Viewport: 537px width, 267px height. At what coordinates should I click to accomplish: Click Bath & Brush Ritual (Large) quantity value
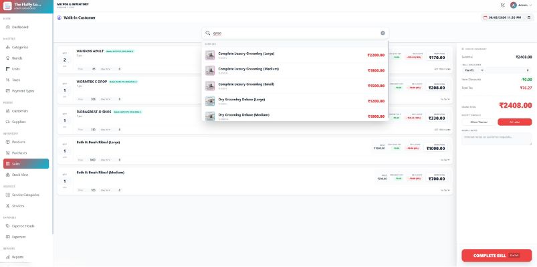pyautogui.click(x=65, y=151)
